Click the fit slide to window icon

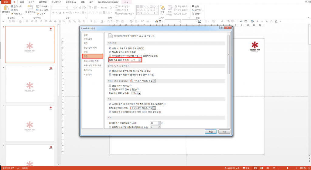[x=309, y=168]
